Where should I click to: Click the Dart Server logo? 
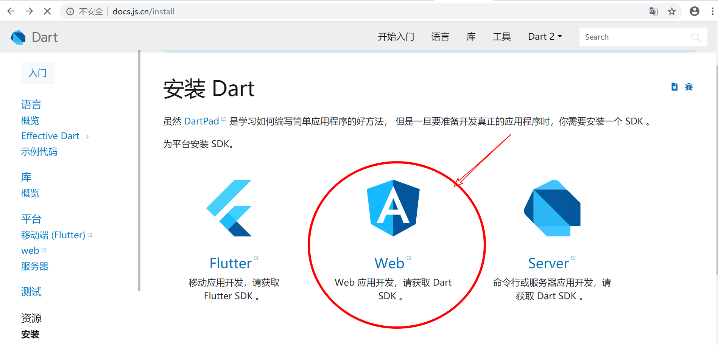pos(552,208)
